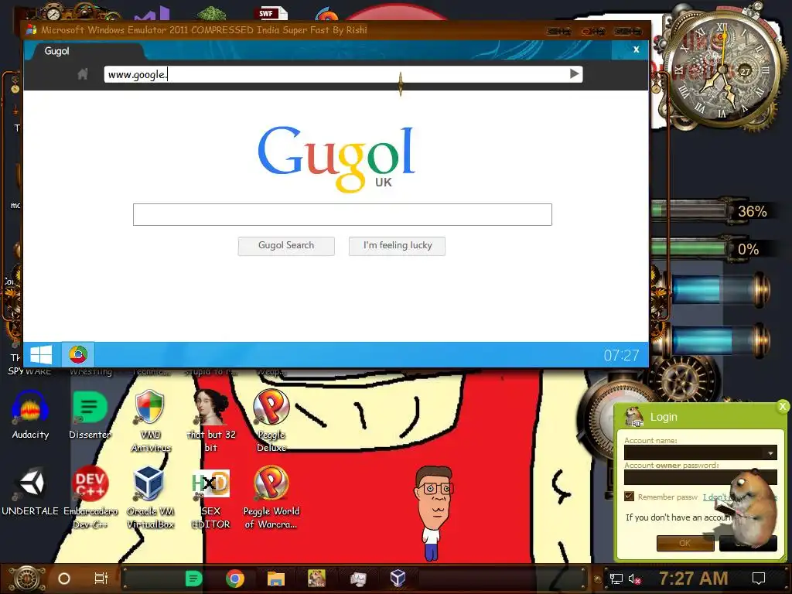Open File Explorer from the taskbar
This screenshot has width=792, height=594.
(x=276, y=579)
